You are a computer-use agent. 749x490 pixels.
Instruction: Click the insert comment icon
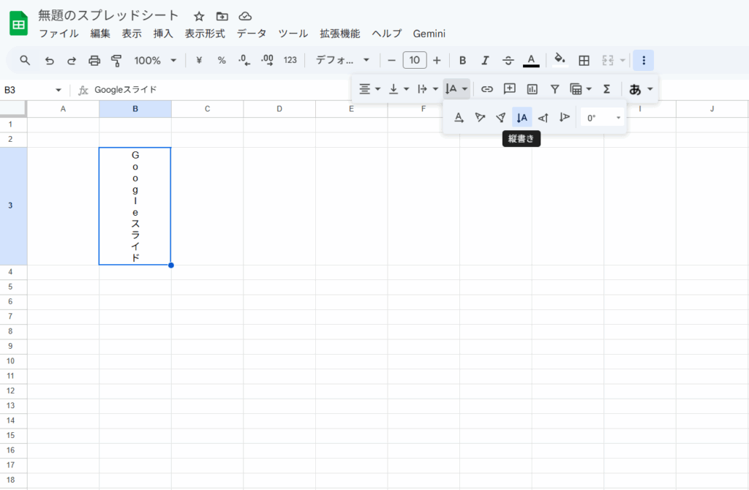click(510, 89)
